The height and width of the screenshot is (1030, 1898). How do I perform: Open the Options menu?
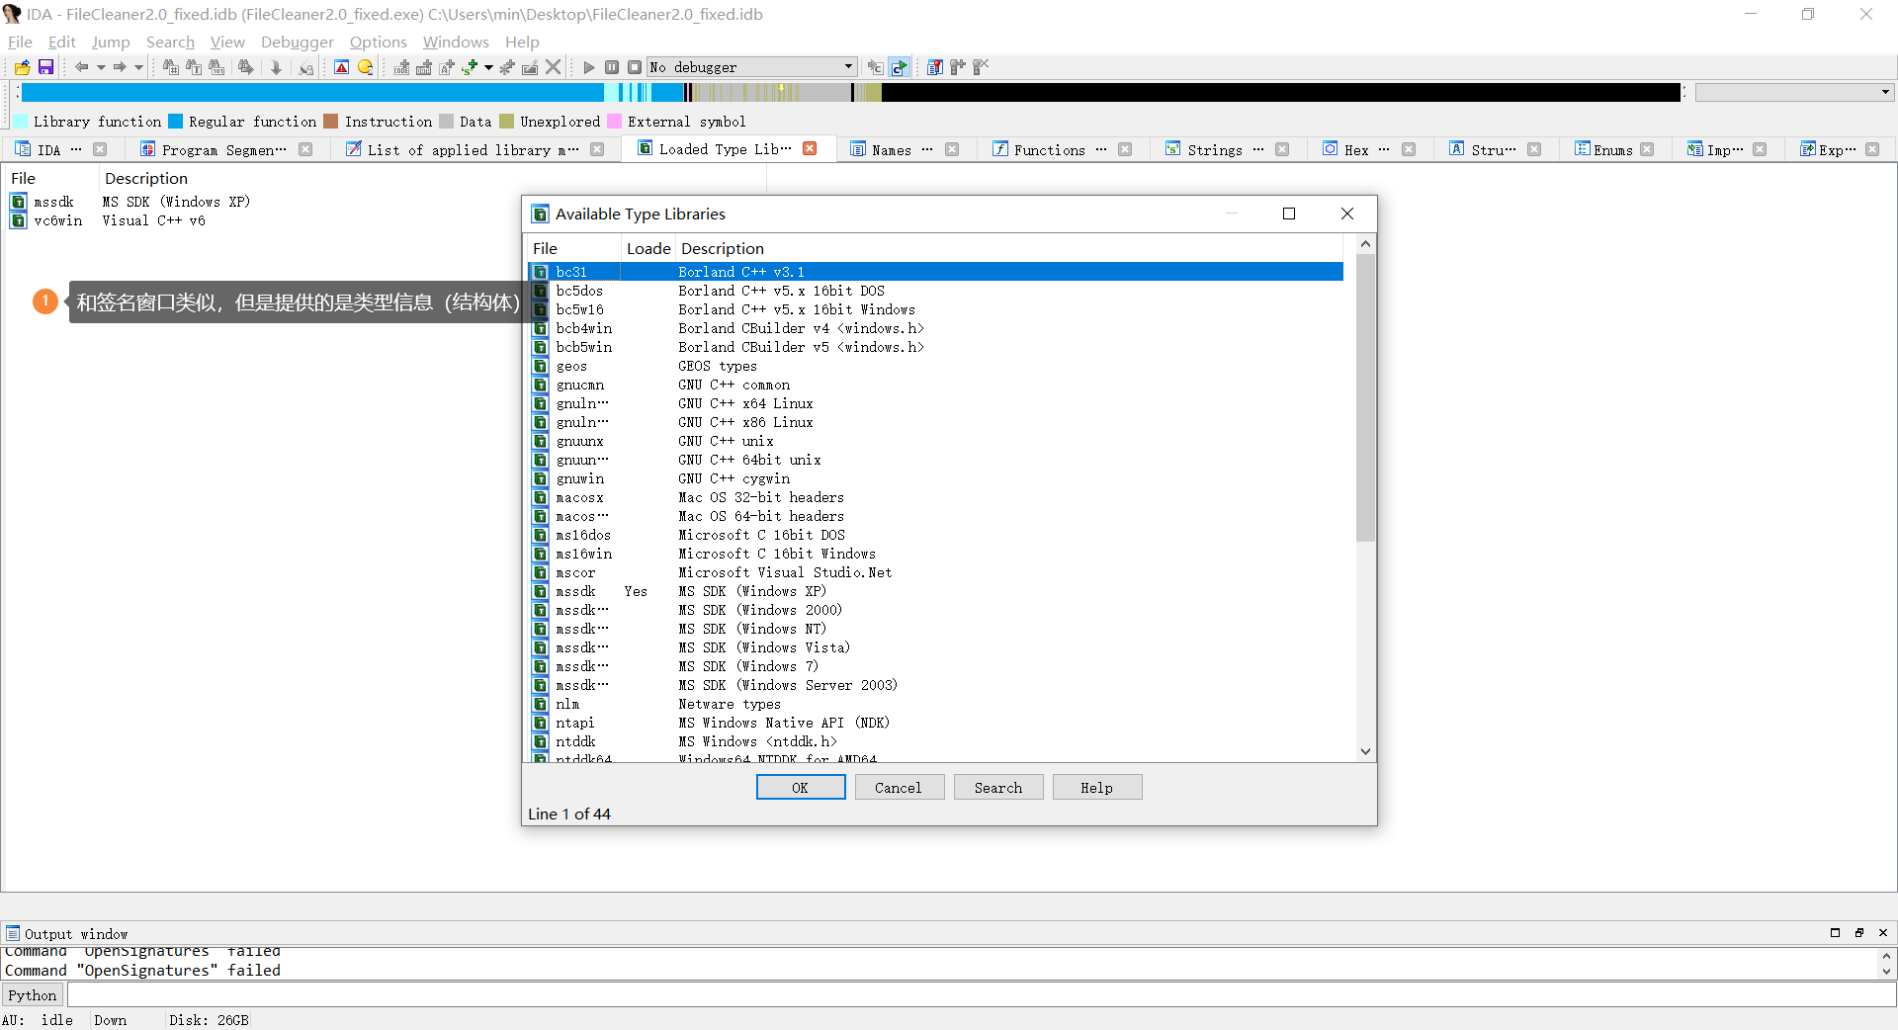(x=378, y=42)
